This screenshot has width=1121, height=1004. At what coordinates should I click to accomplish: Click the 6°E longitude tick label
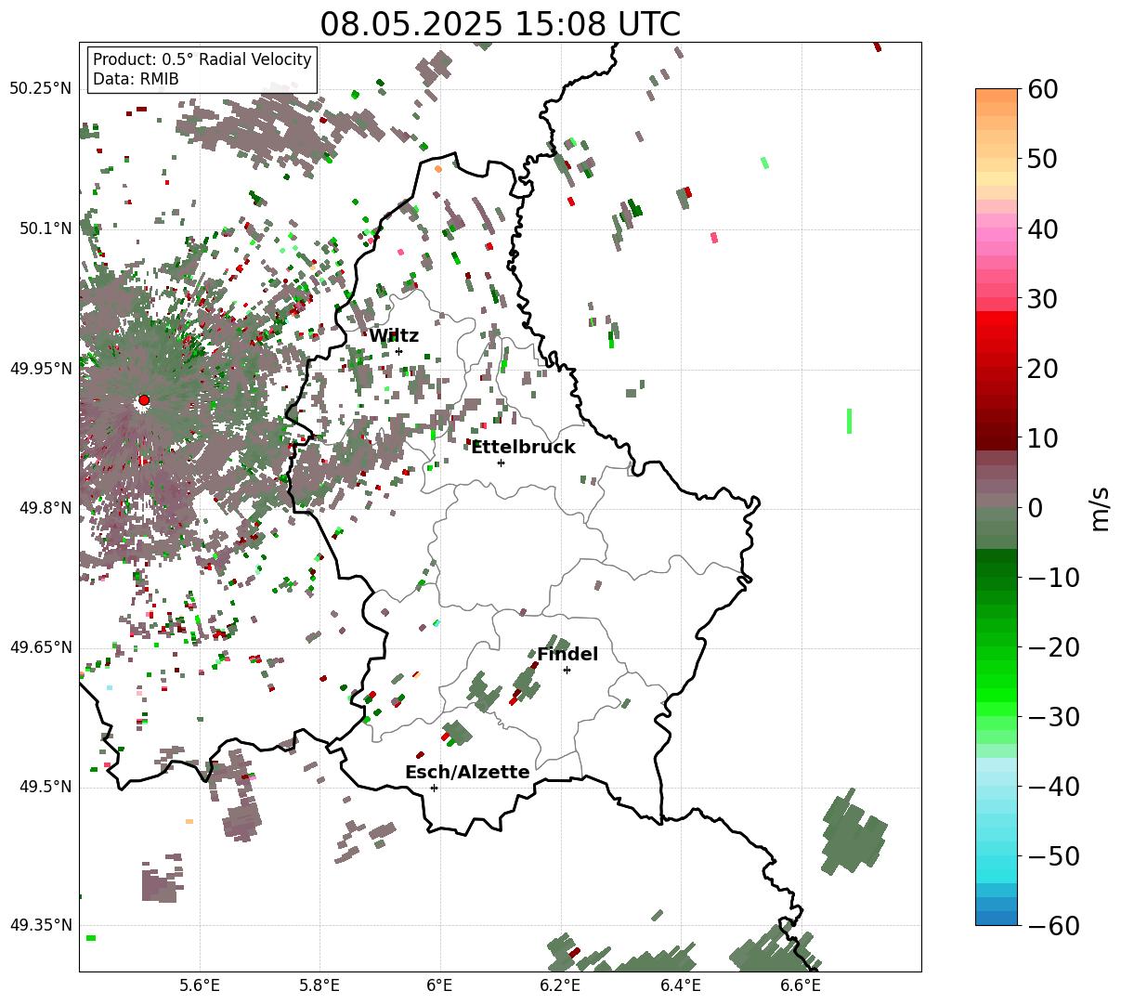[x=440, y=985]
